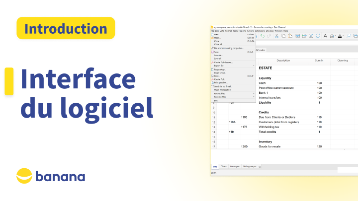The height and width of the screenshot is (201, 358).
Task: Expand the Recent files submenu
Action: click(x=233, y=93)
